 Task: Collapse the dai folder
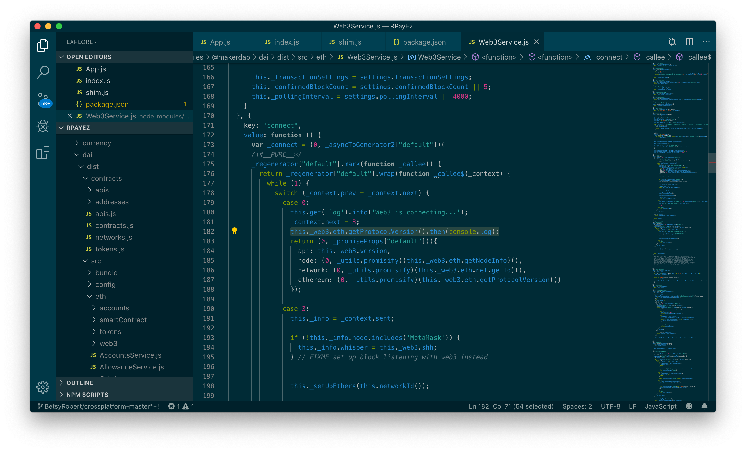pos(124,154)
